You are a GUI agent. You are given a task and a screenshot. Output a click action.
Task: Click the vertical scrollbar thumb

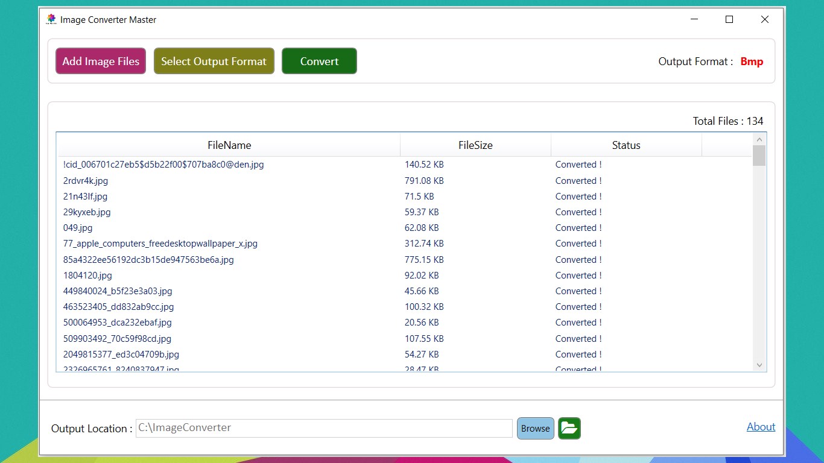pyautogui.click(x=759, y=156)
